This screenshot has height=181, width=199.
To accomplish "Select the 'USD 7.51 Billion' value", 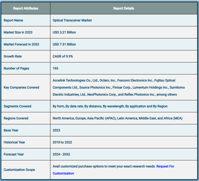I will (64, 44).
